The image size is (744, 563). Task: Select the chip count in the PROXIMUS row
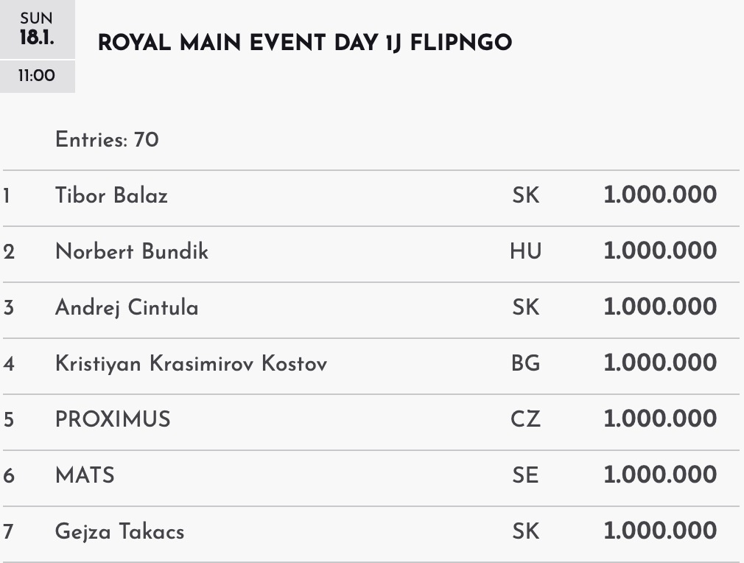point(659,420)
